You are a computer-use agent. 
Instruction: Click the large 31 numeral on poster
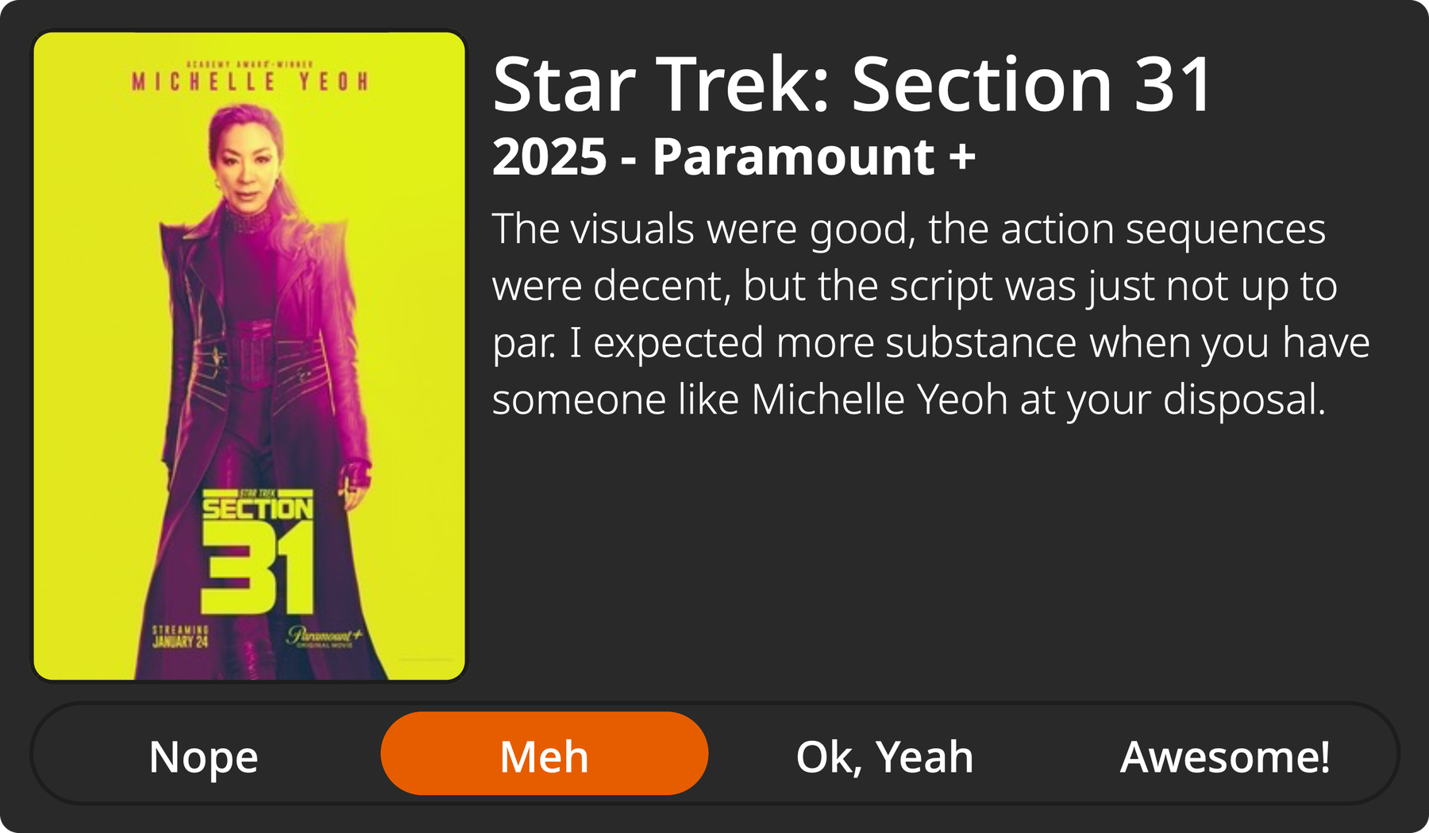pyautogui.click(x=257, y=569)
